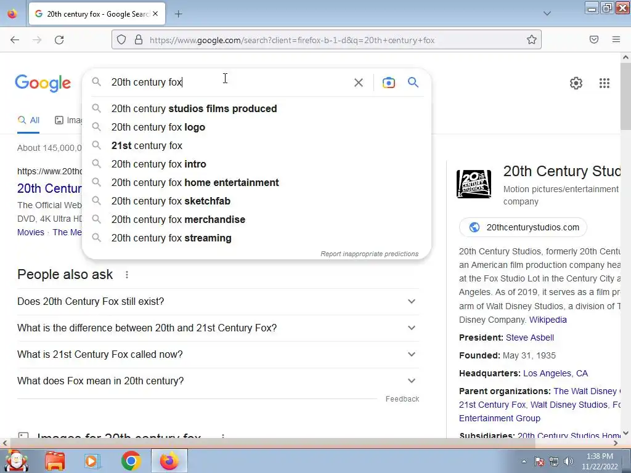Send Feedback on People also ask

click(402, 399)
